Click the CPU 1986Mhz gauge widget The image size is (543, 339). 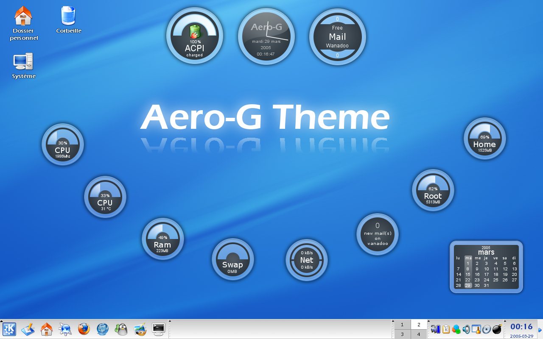pos(63,144)
